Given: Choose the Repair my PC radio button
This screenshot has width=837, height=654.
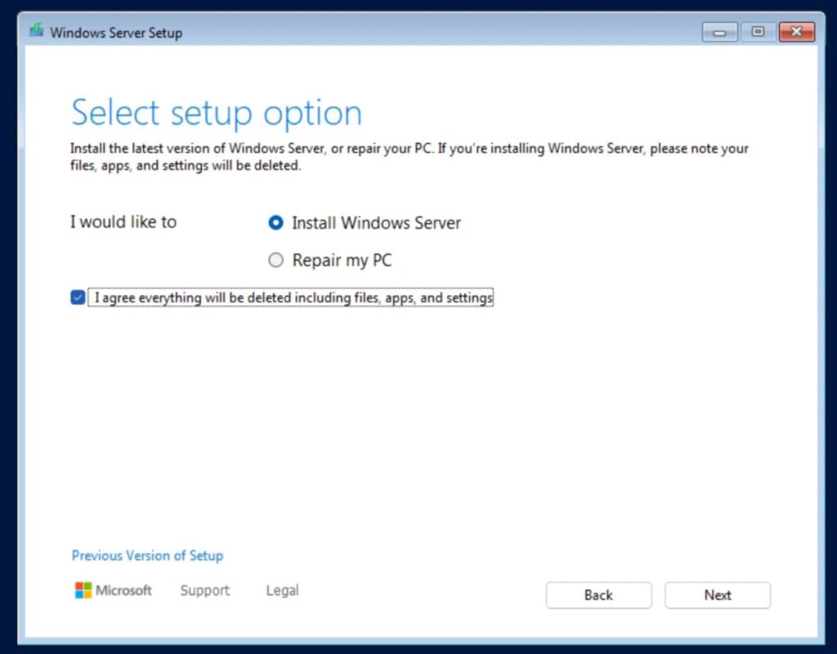Looking at the screenshot, I should pyautogui.click(x=276, y=261).
